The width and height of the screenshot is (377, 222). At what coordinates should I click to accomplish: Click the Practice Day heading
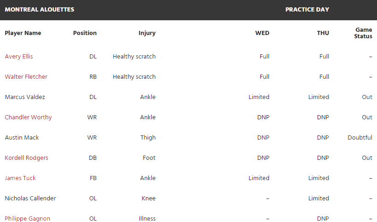pos(307,10)
